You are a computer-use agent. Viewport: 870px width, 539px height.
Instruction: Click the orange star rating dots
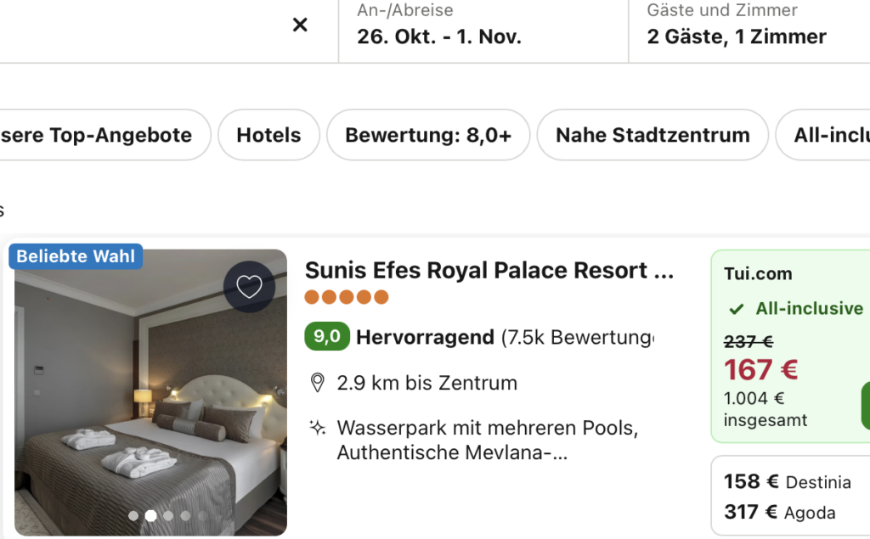coord(347,297)
